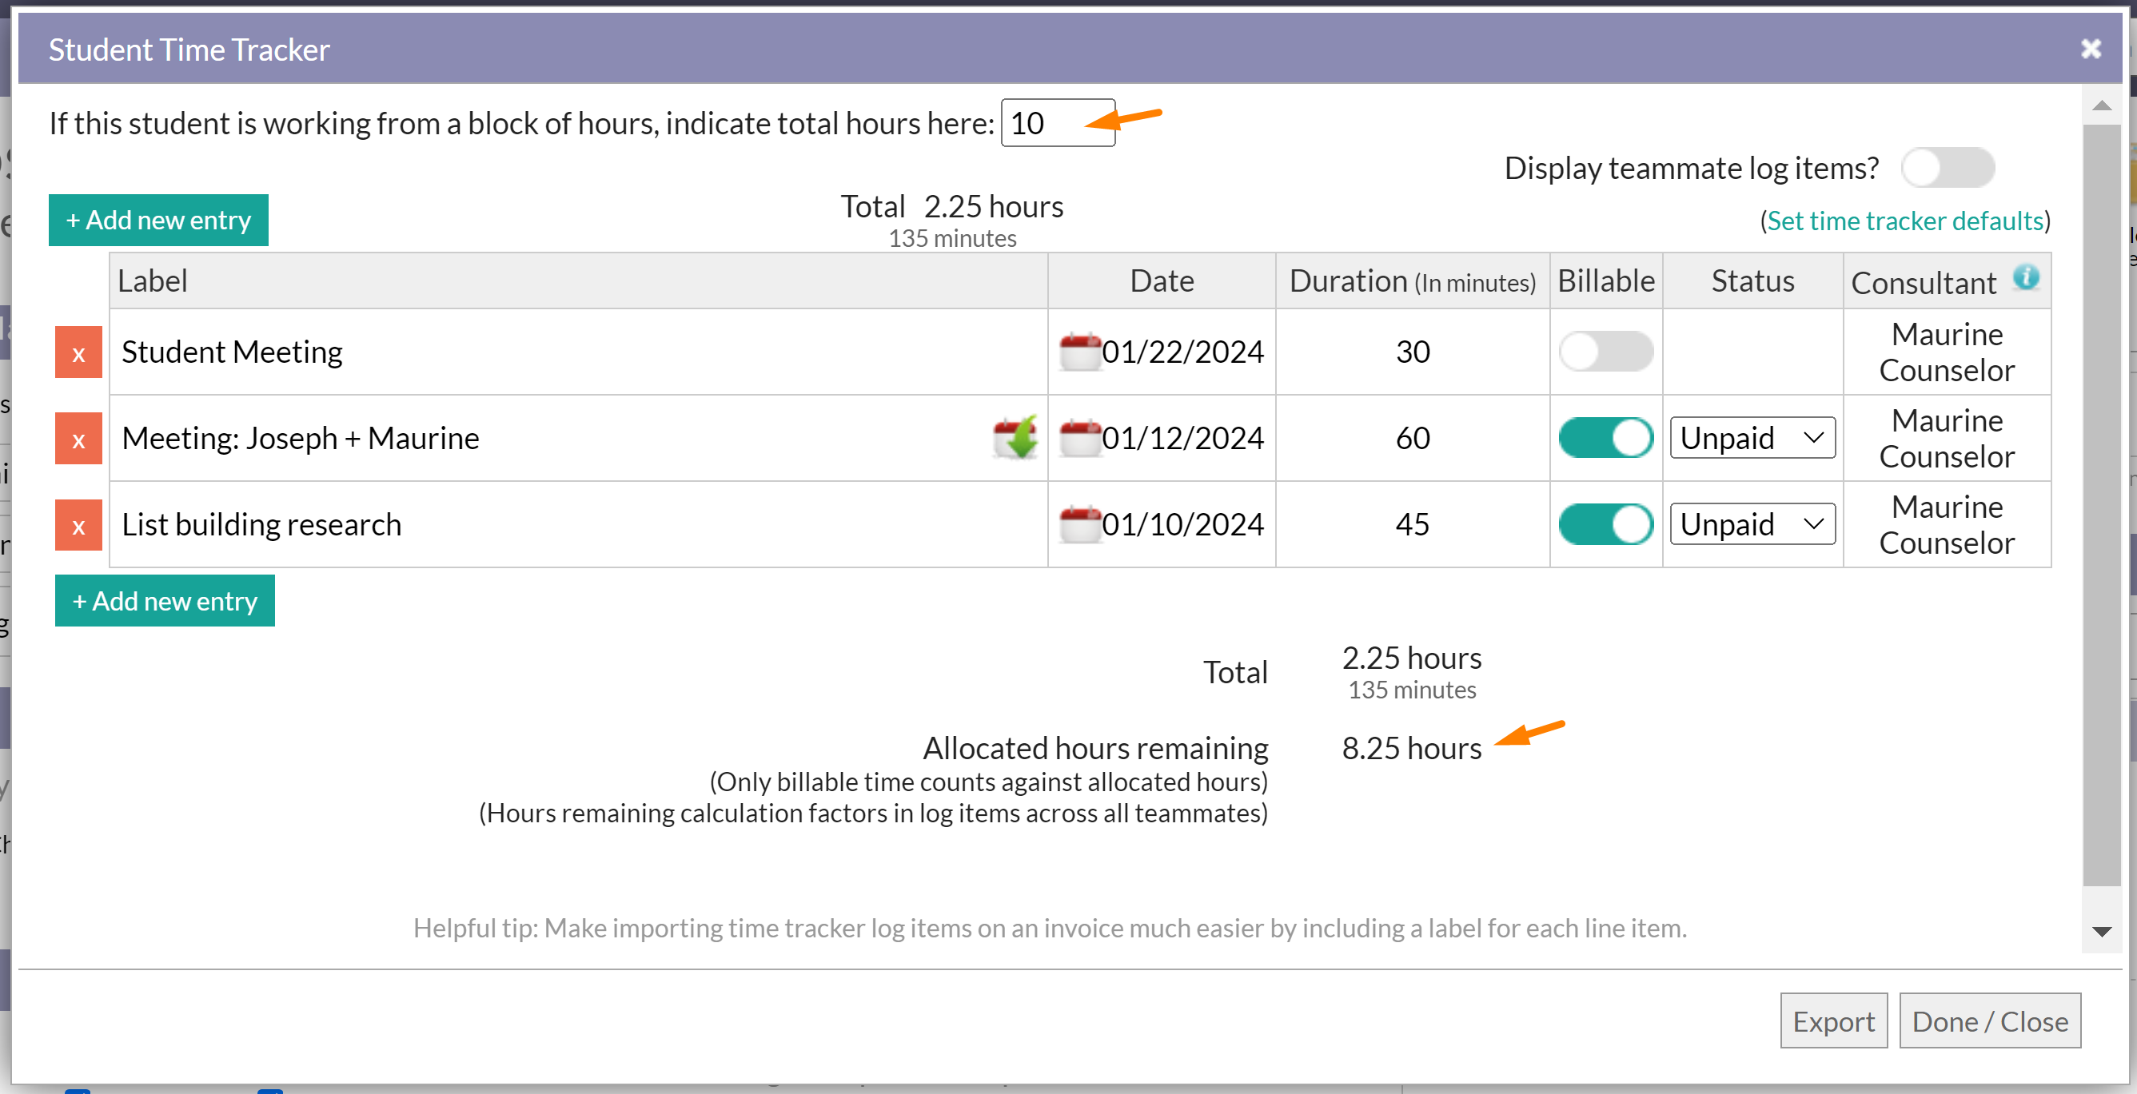Click the Billable column header

1605,281
